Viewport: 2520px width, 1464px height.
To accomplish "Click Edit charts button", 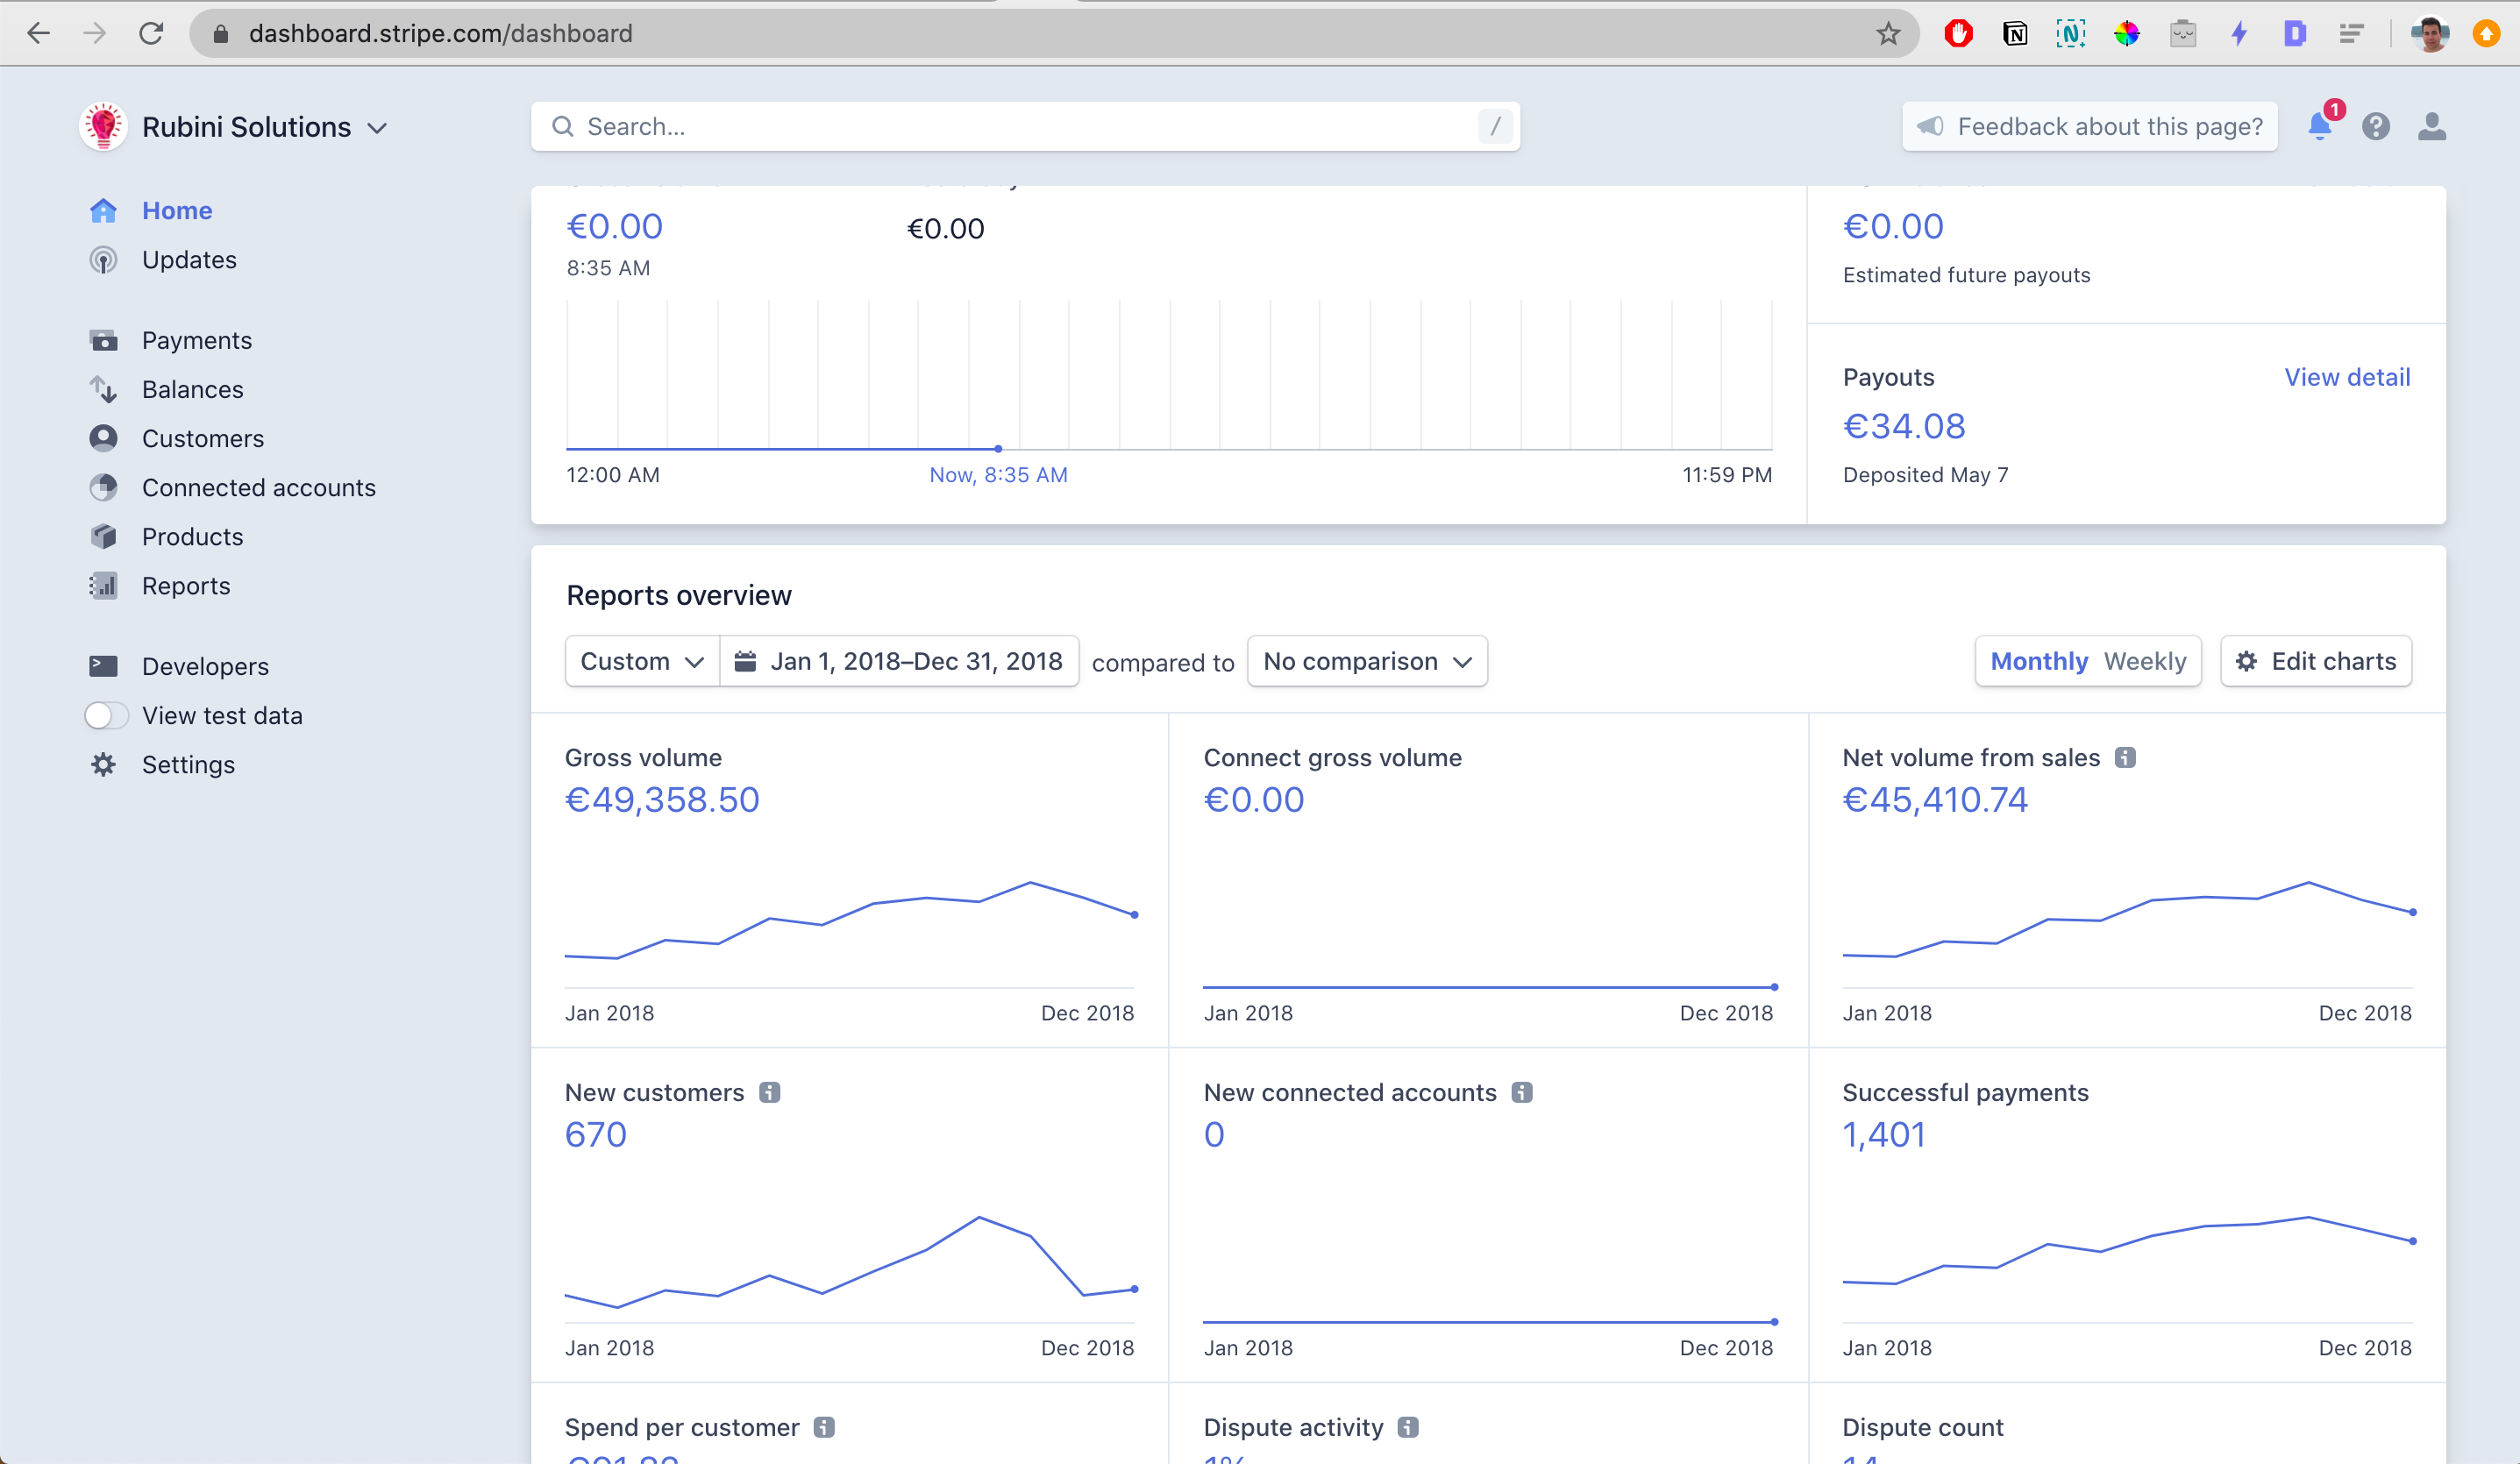I will pos(2316,662).
